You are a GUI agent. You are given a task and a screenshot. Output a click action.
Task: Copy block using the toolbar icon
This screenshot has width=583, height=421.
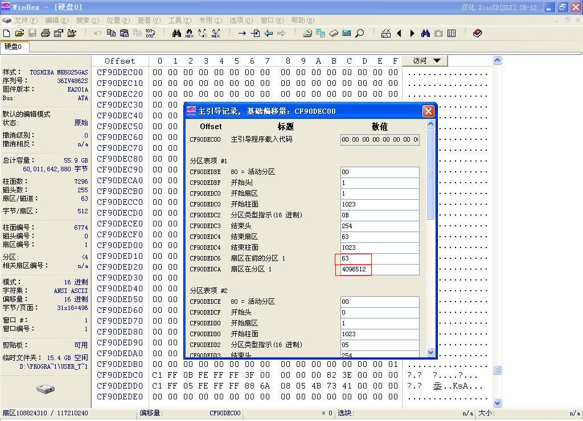point(111,34)
